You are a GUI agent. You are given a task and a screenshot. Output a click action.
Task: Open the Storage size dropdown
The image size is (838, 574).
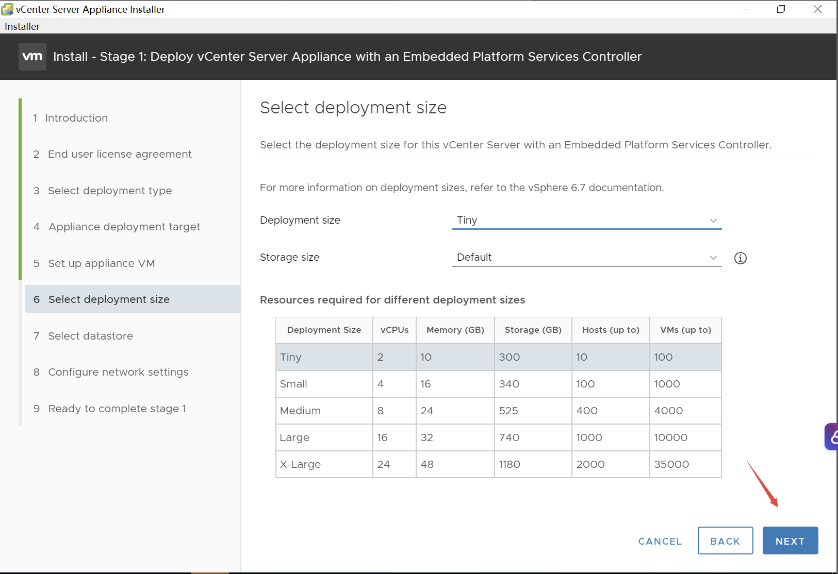[x=587, y=258]
